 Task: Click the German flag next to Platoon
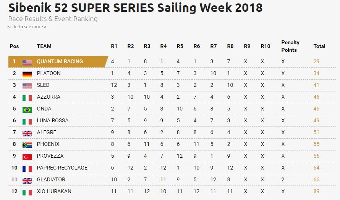[x=27, y=74]
